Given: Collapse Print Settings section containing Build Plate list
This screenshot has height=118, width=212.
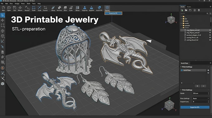Looking at the screenshot, I should point(181,67).
